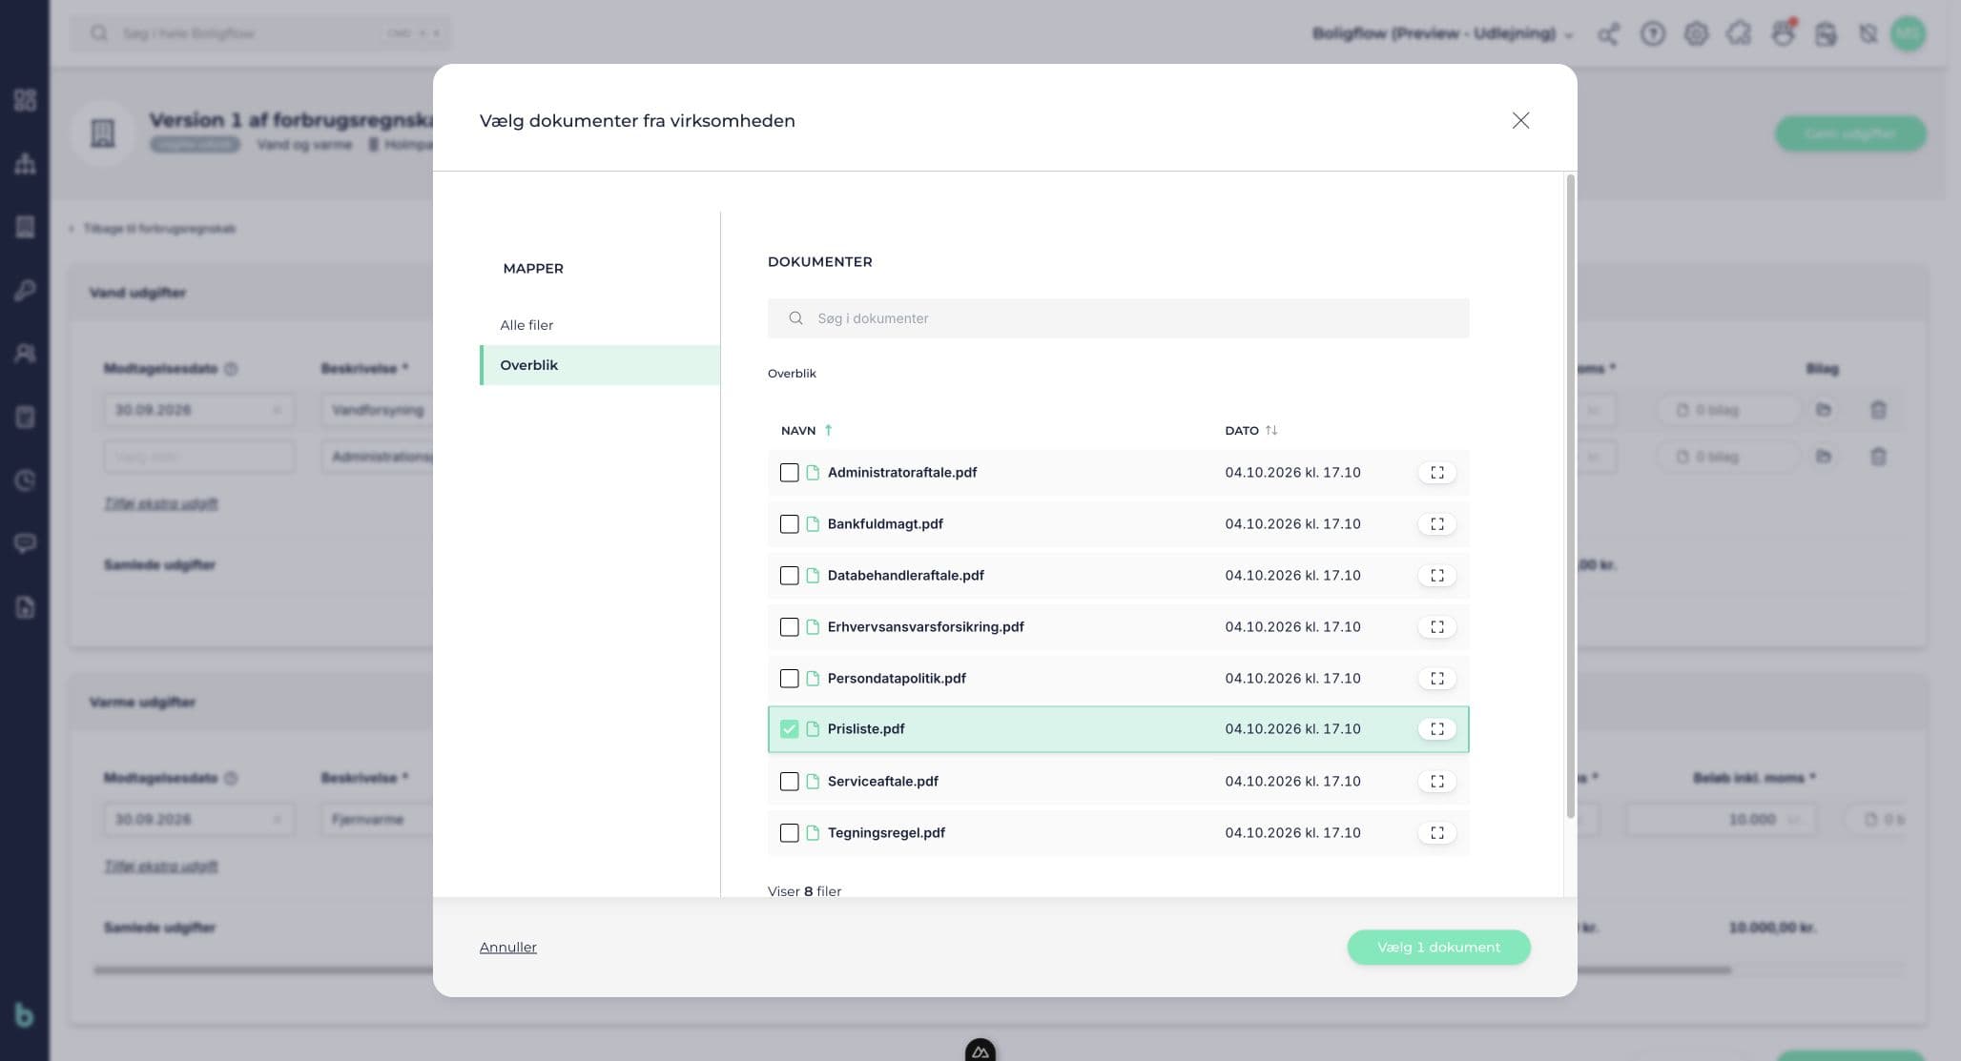Check the Serviceaftale.pdf checkbox

789,782
